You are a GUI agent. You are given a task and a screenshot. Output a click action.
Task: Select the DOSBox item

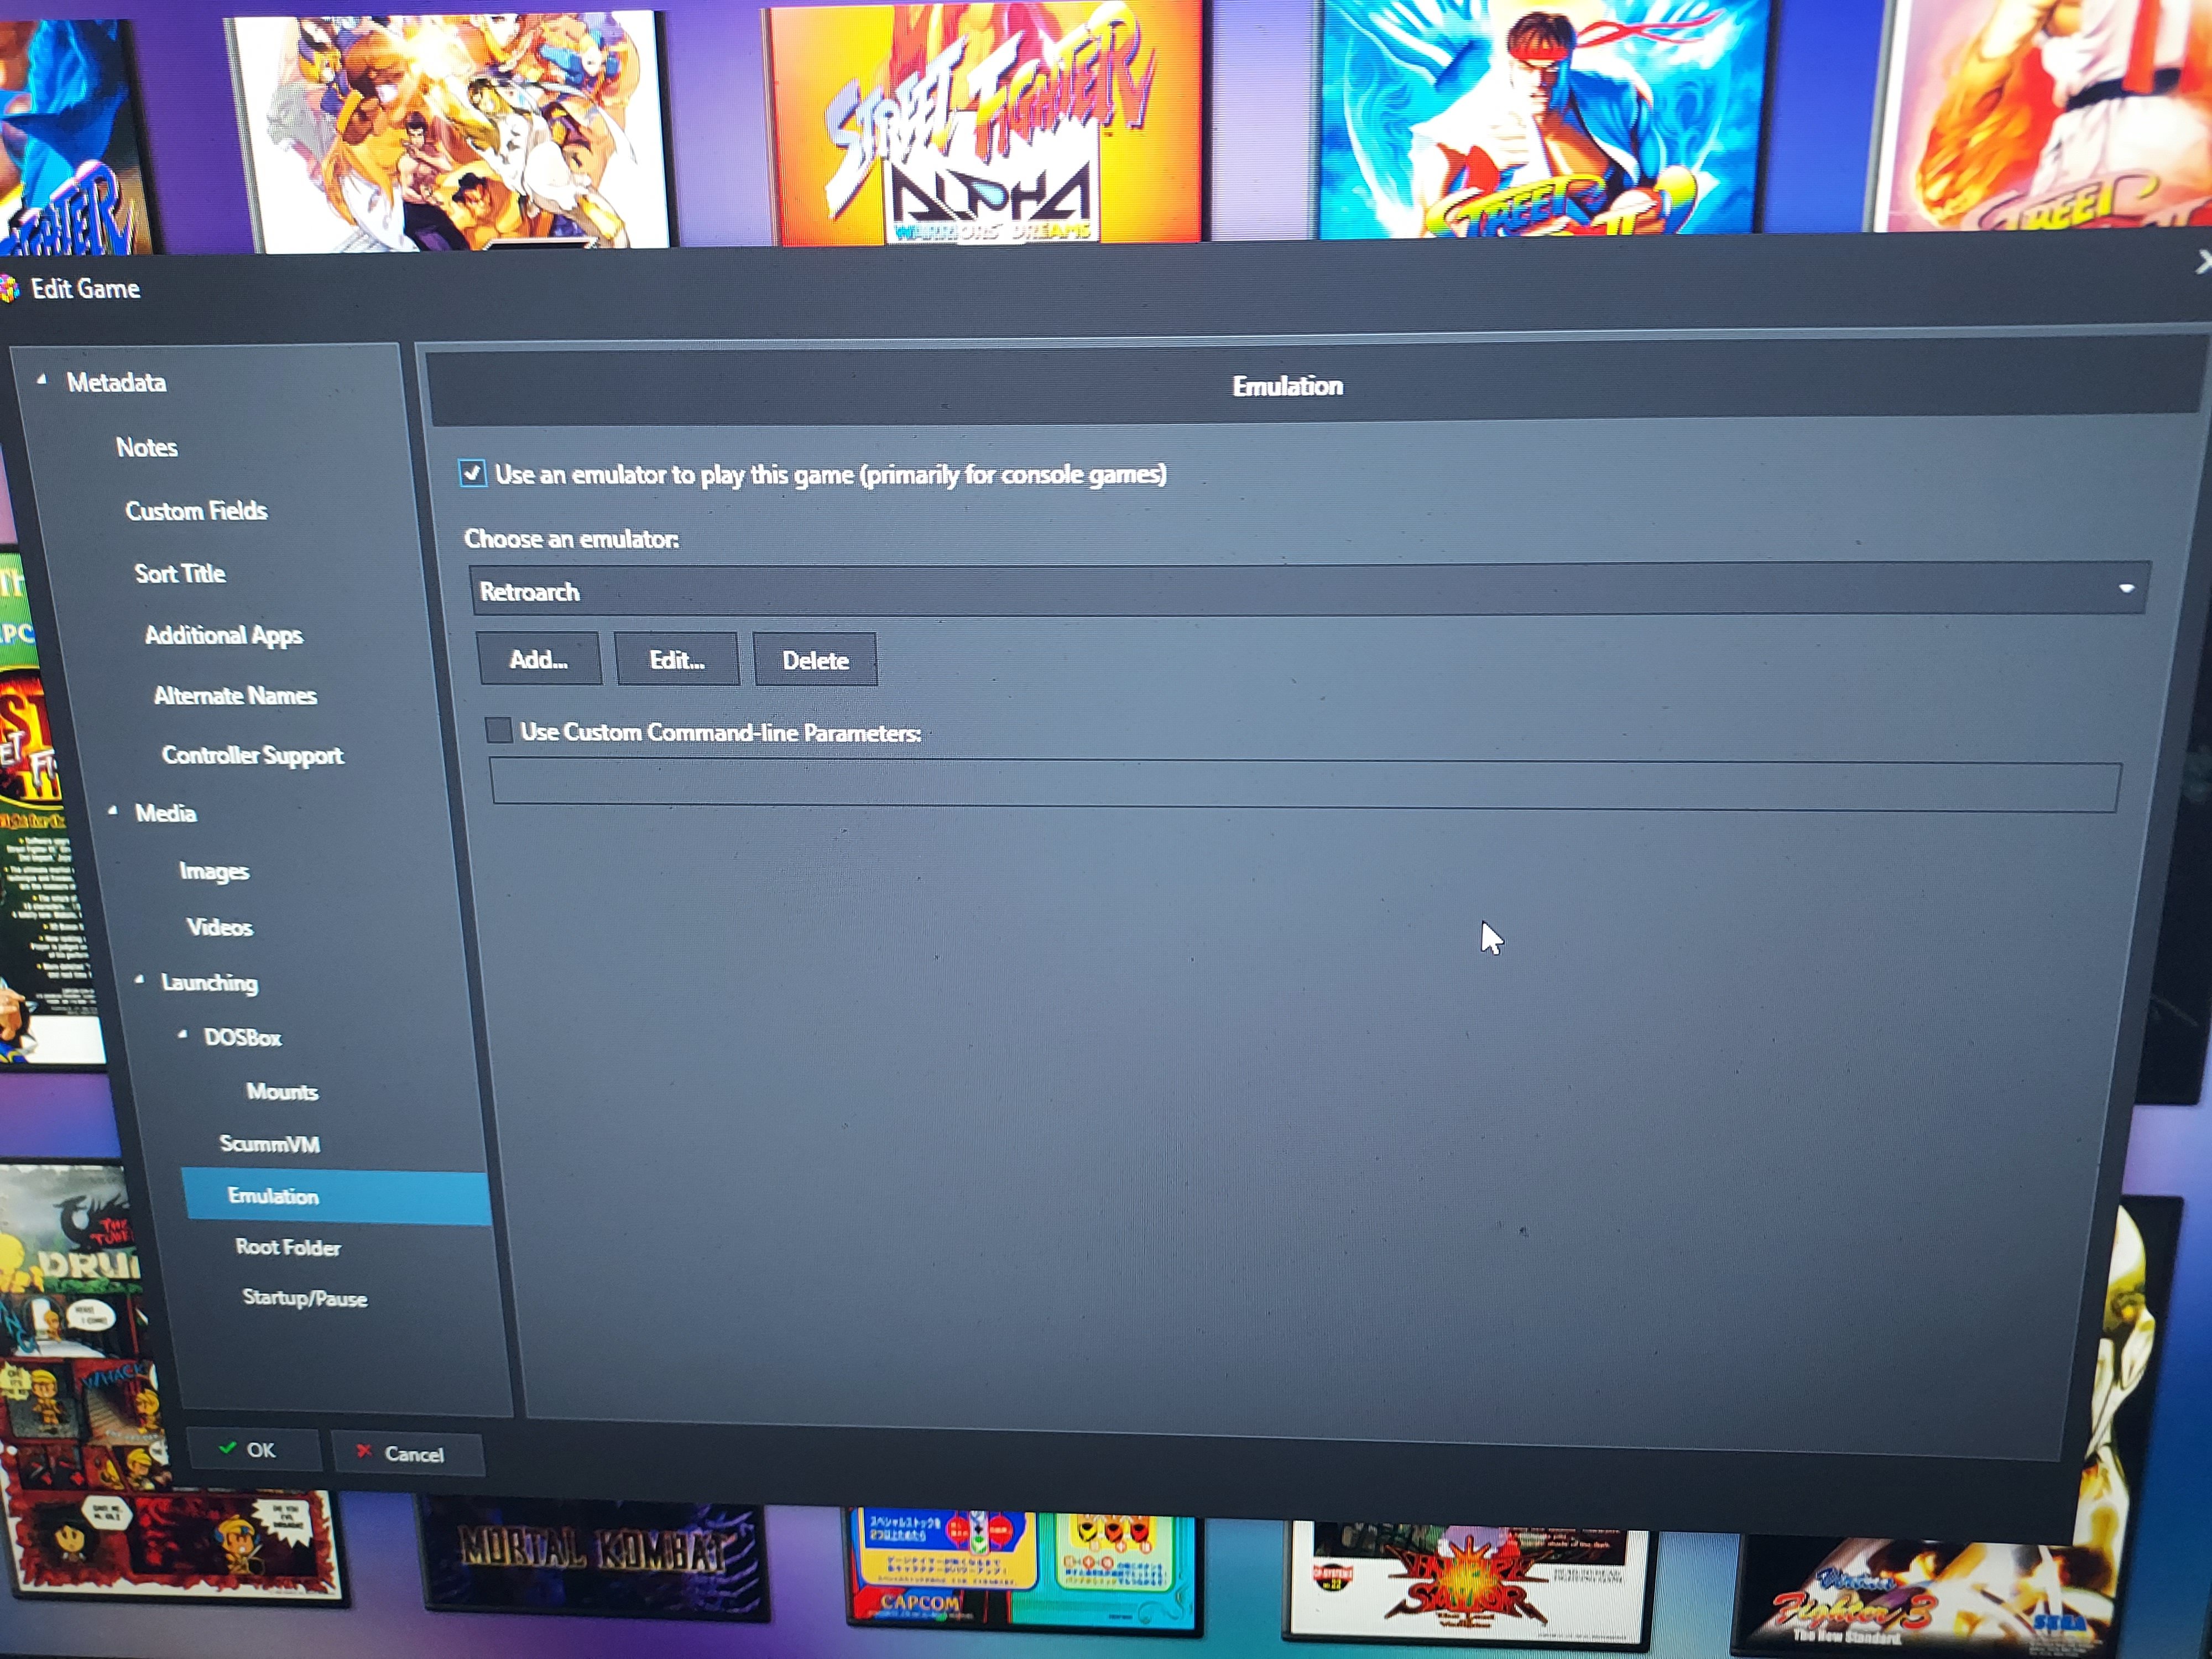(243, 1037)
